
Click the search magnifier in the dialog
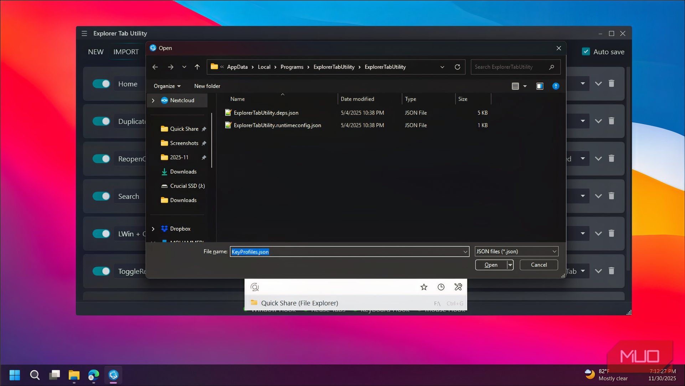click(551, 67)
